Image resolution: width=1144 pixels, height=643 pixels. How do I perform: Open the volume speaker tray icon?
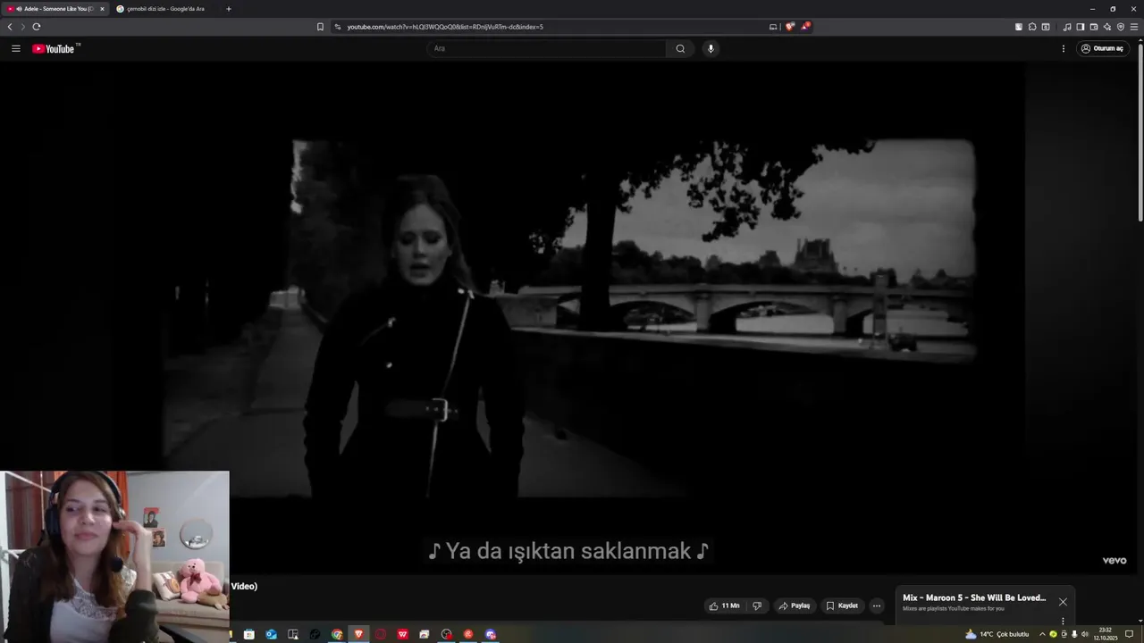click(x=1085, y=634)
